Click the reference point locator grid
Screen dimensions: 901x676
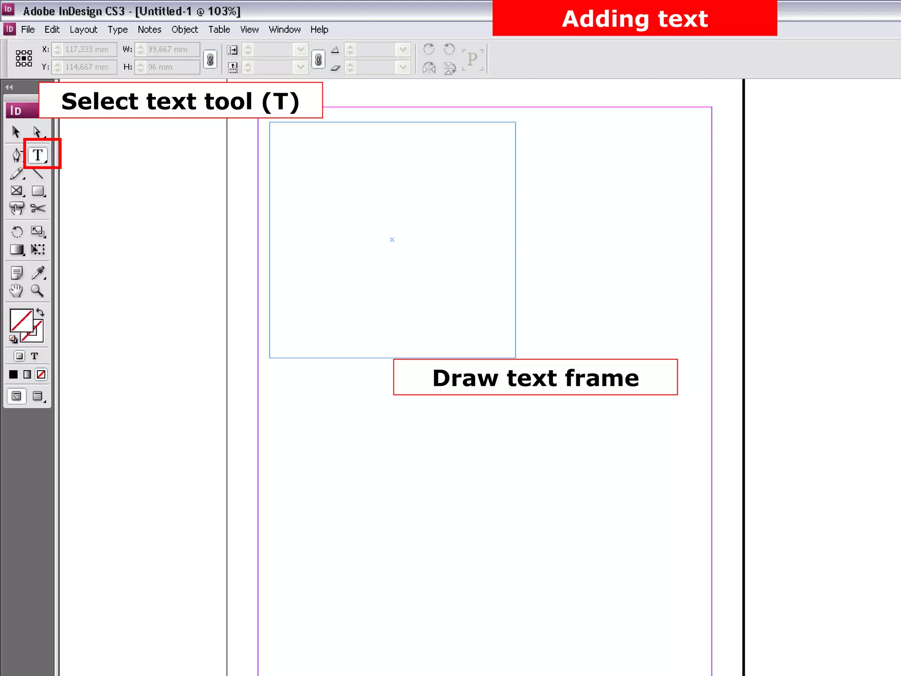(24, 58)
